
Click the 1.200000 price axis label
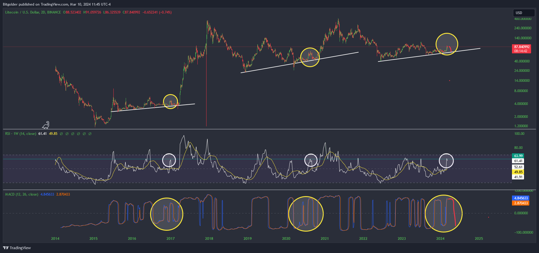pyautogui.click(x=521, y=126)
